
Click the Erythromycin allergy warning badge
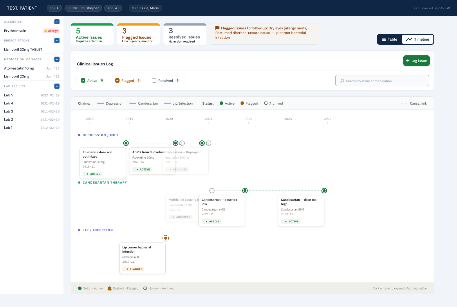click(x=51, y=31)
